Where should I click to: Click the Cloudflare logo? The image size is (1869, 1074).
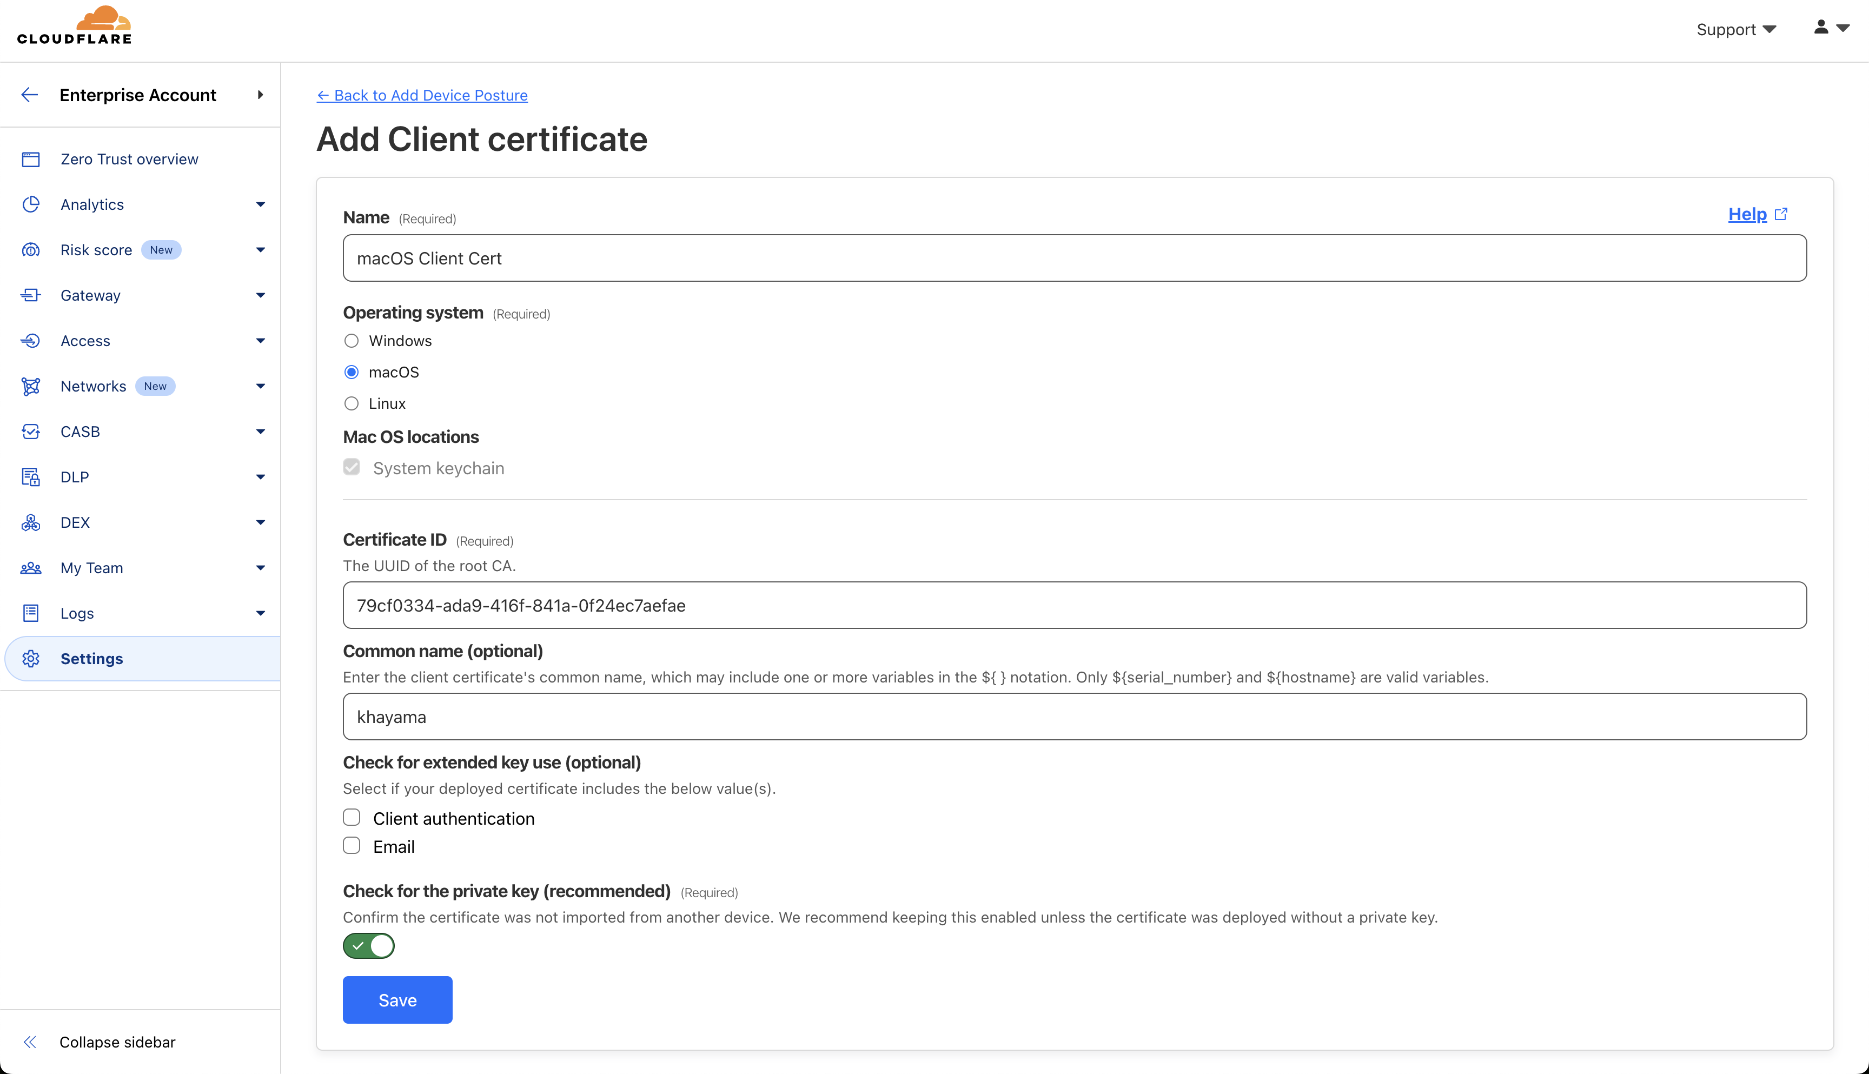click(x=75, y=26)
